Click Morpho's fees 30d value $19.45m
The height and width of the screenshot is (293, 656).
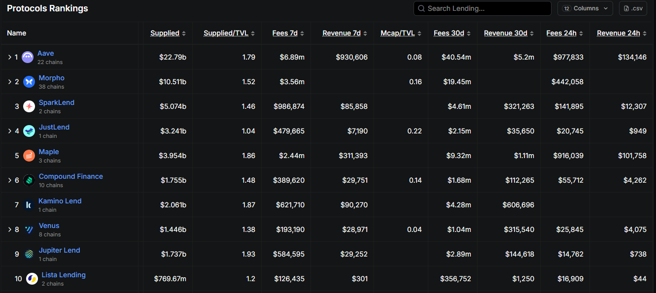tap(456, 82)
